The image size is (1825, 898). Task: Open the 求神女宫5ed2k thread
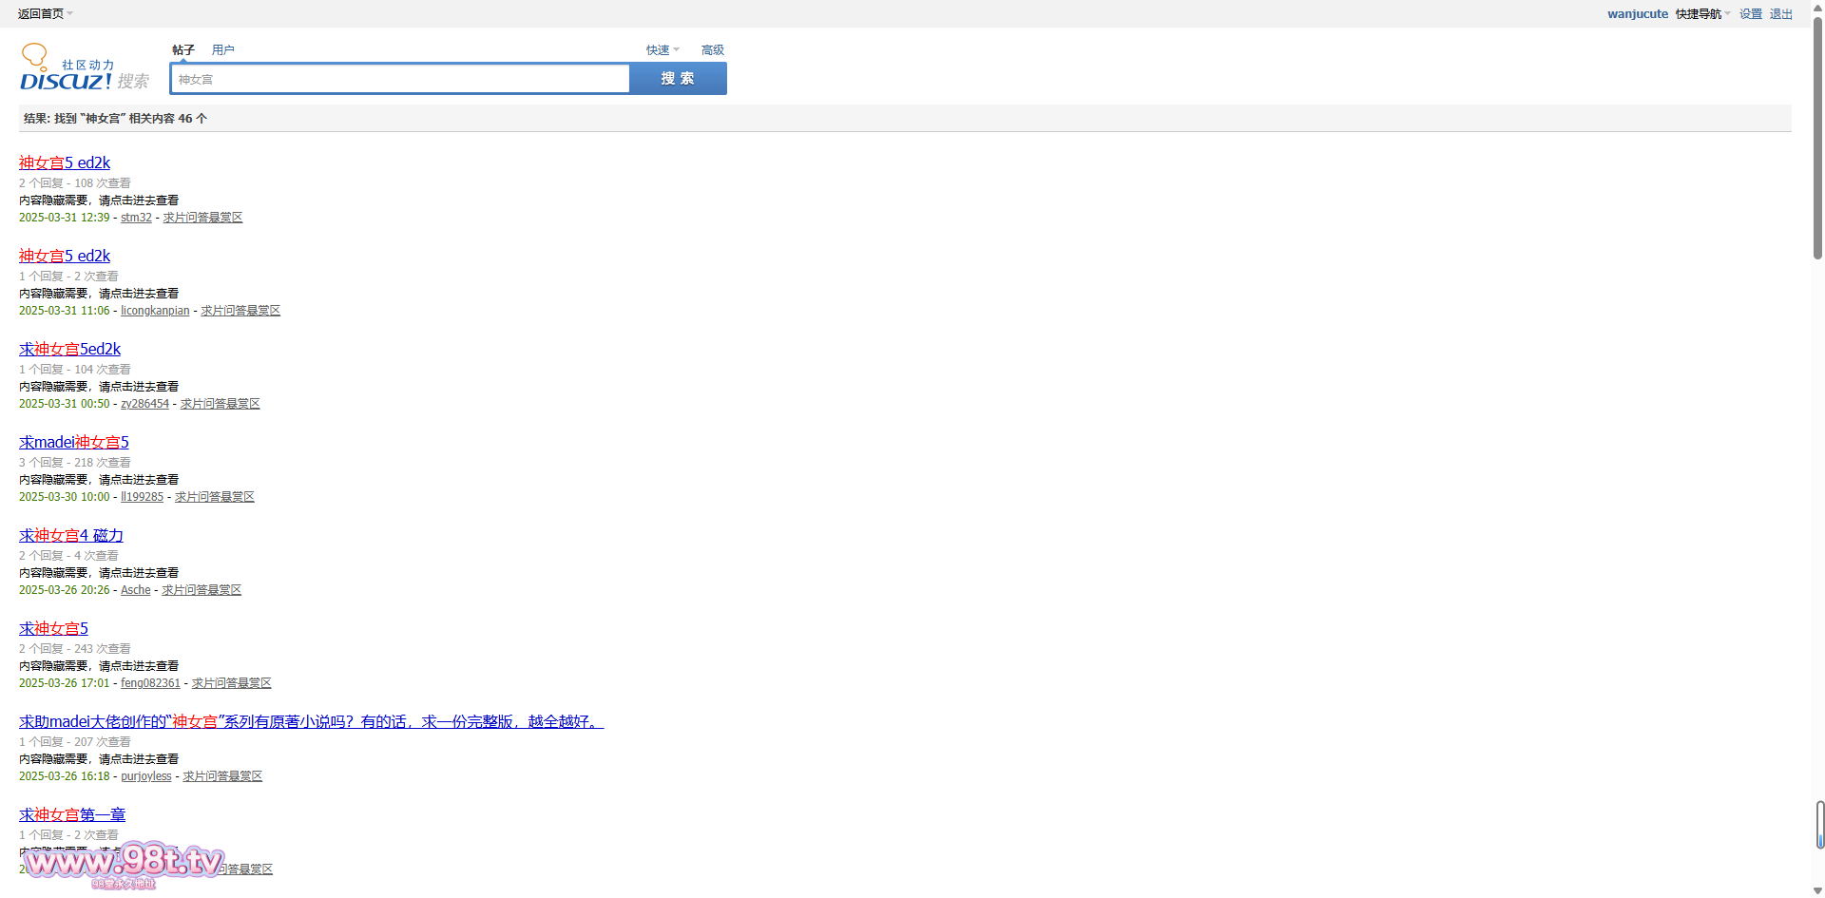(70, 350)
